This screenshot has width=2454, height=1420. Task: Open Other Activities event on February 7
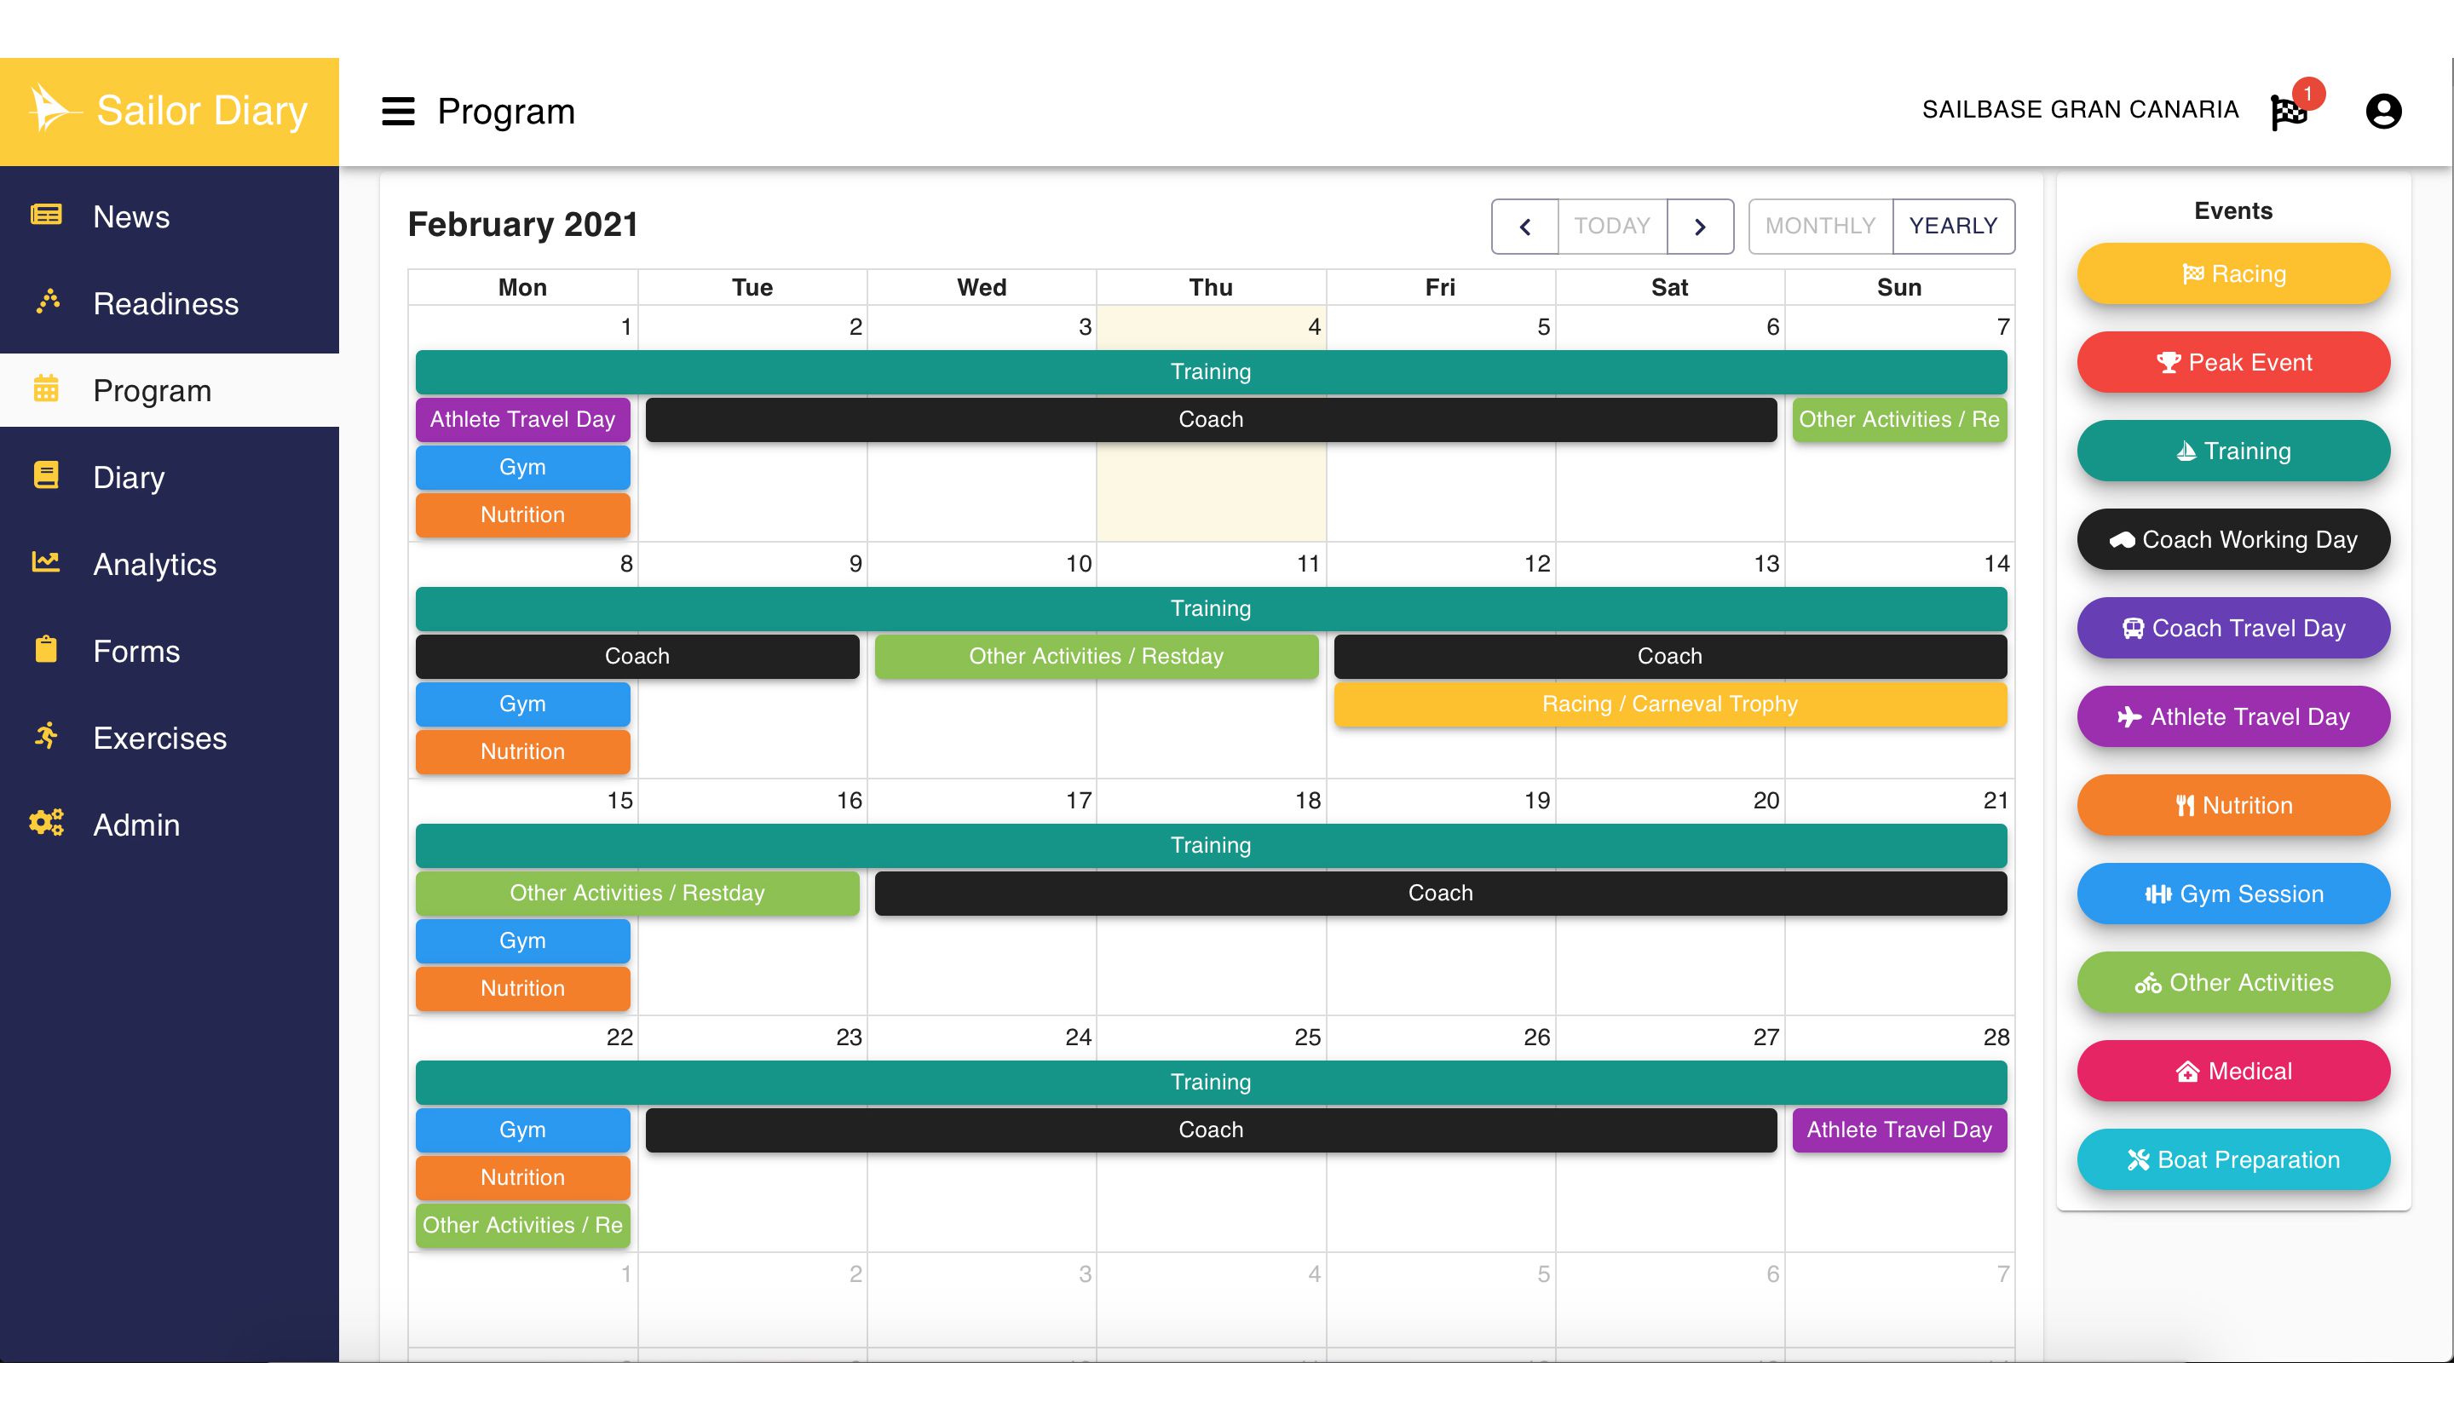coord(1899,419)
